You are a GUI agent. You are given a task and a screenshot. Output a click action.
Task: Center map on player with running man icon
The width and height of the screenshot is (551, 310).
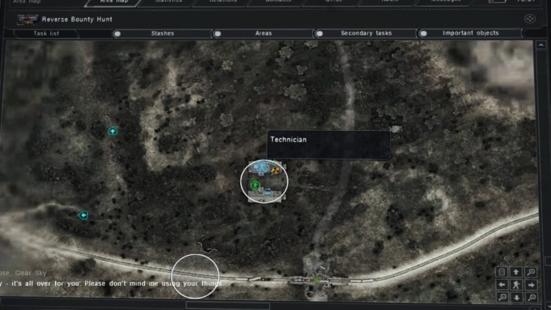click(x=517, y=285)
